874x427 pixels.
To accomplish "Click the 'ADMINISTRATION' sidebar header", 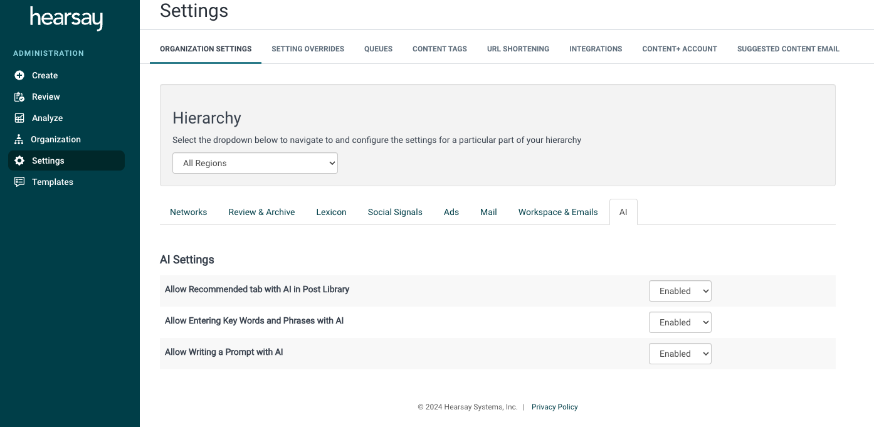I will [48, 53].
